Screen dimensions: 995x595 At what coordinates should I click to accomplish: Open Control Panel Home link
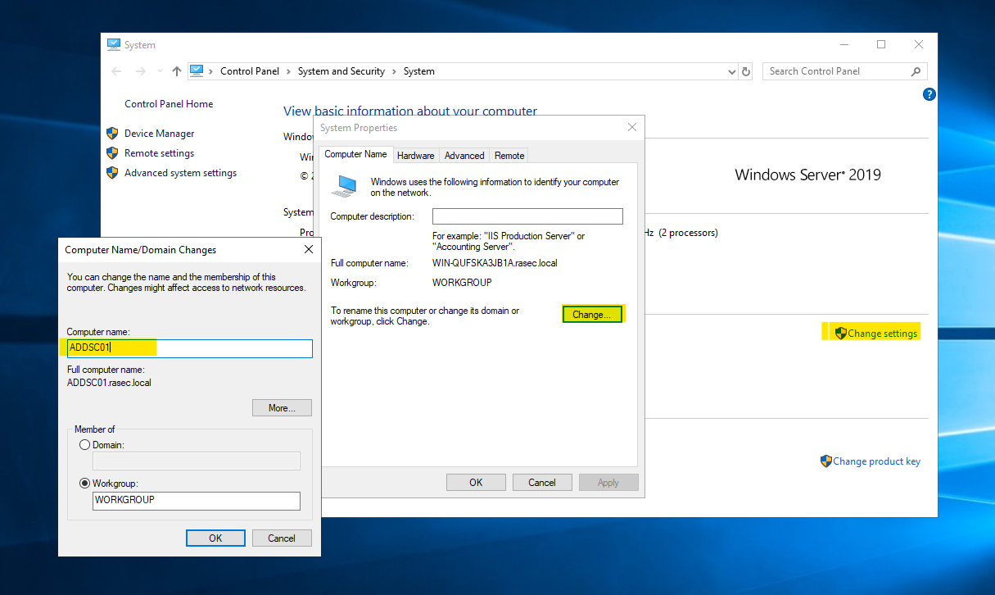(x=169, y=104)
